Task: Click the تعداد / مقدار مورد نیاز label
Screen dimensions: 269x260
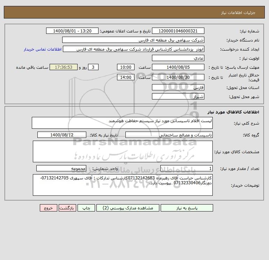Action: point(240,169)
